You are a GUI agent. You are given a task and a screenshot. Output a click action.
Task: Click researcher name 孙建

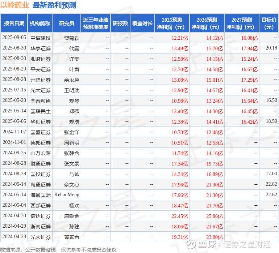point(74,226)
